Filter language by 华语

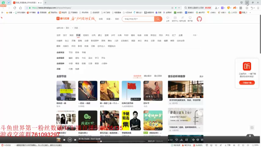(x=70, y=63)
